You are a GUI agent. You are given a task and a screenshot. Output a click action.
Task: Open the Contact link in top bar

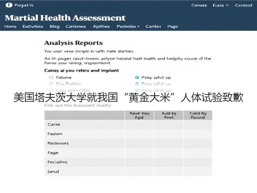pos(244,5)
